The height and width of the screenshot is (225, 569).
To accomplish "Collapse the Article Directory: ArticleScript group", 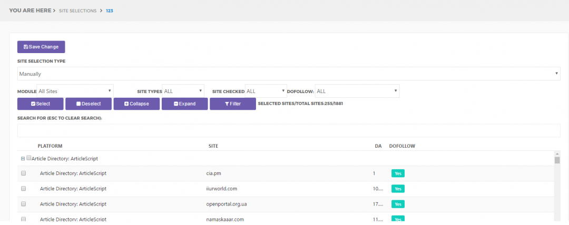I will (x=23, y=158).
